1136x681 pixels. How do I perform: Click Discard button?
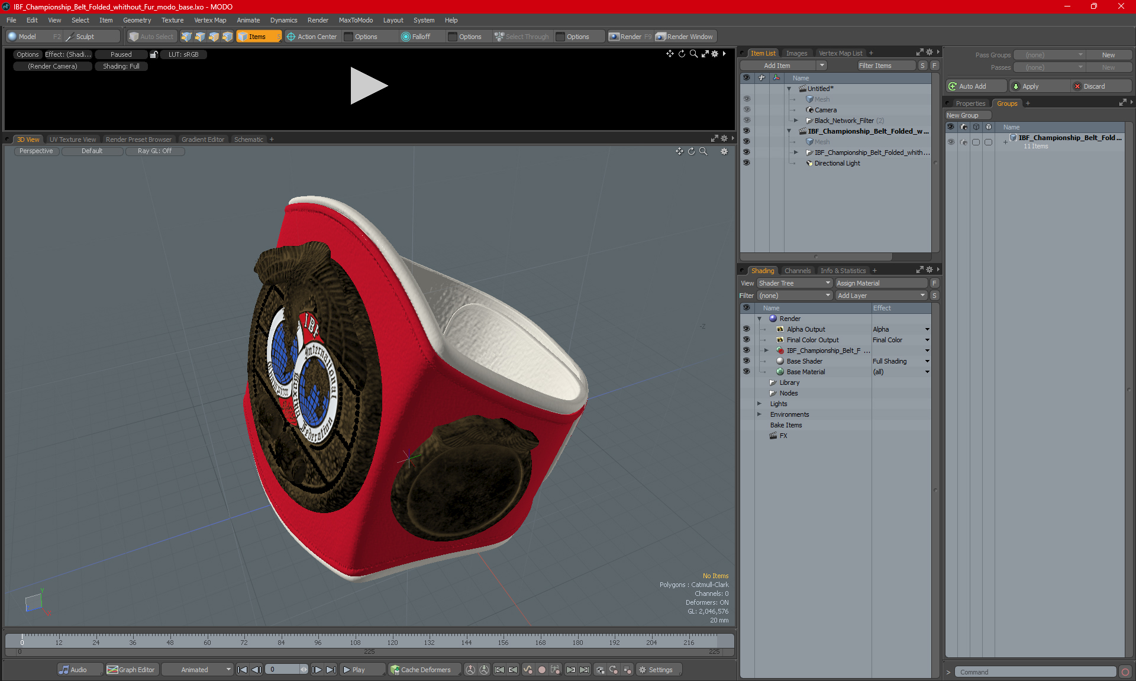[1100, 86]
